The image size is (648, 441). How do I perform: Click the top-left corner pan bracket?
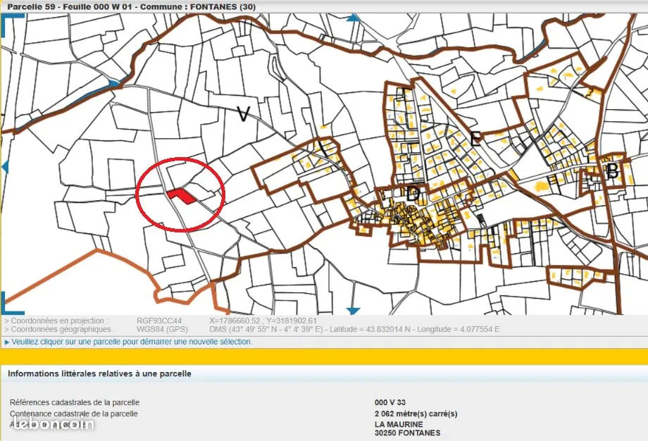coord(13,24)
